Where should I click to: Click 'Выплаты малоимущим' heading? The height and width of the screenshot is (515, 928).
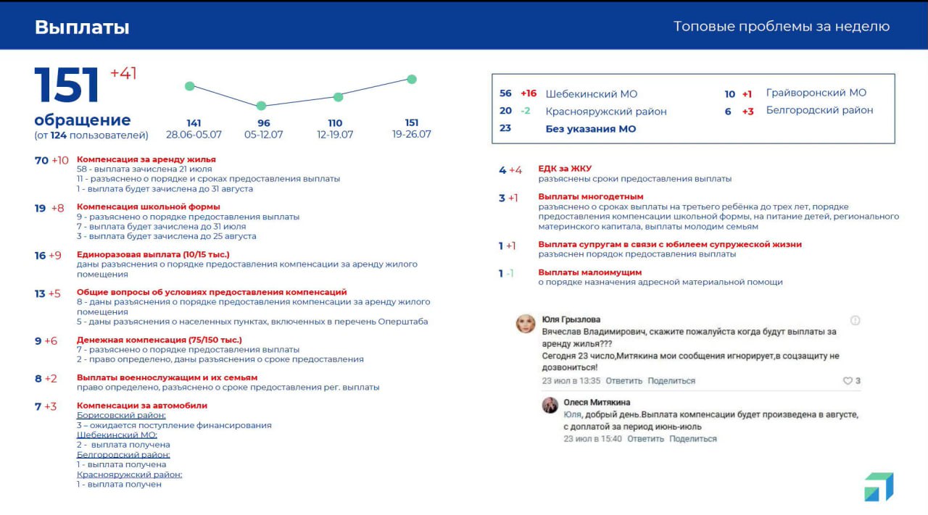[590, 273]
